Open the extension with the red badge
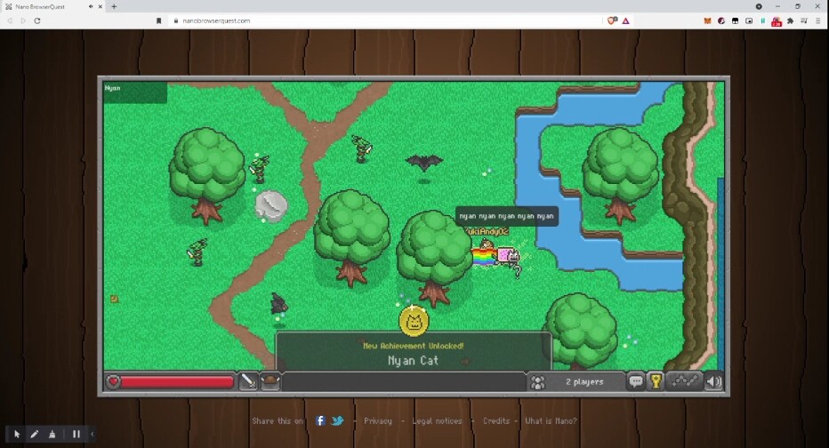This screenshot has height=448, width=829. pos(777,21)
